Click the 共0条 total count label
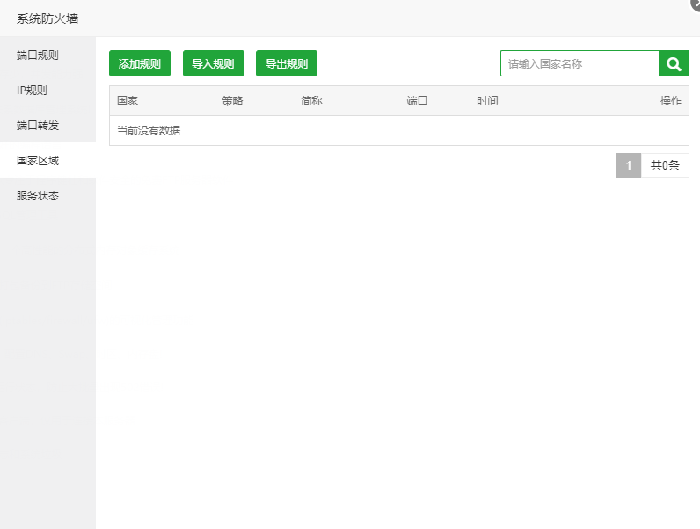The width and height of the screenshot is (700, 529). [665, 165]
